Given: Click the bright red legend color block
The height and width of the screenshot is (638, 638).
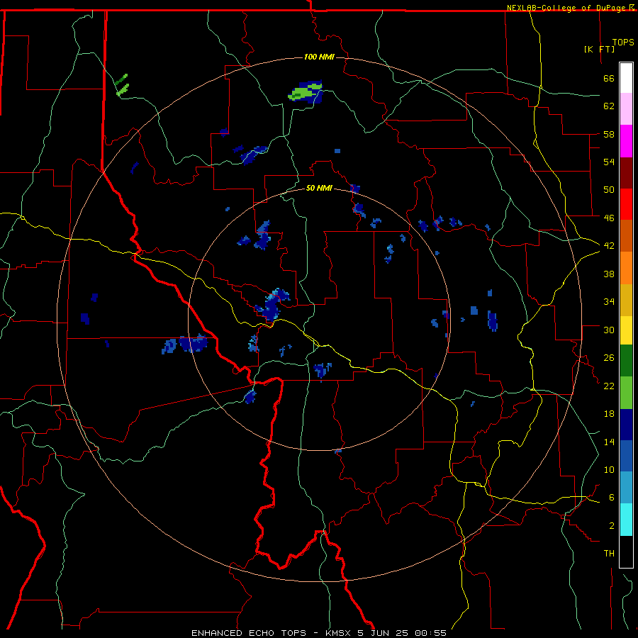Looking at the screenshot, I should (x=626, y=204).
